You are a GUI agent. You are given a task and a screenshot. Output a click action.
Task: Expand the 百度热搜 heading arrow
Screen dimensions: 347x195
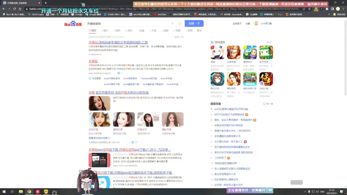223,104
